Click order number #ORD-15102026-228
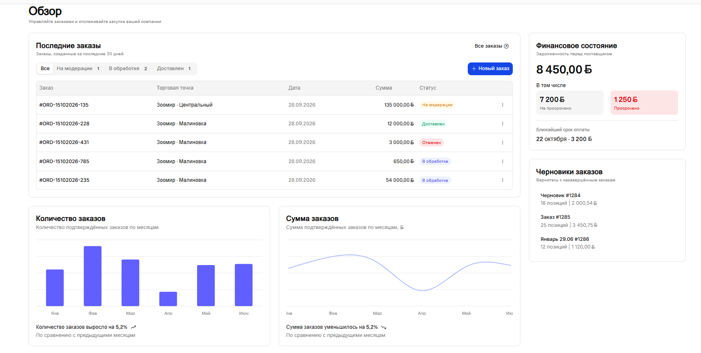This screenshot has height=353, width=701. [65, 124]
